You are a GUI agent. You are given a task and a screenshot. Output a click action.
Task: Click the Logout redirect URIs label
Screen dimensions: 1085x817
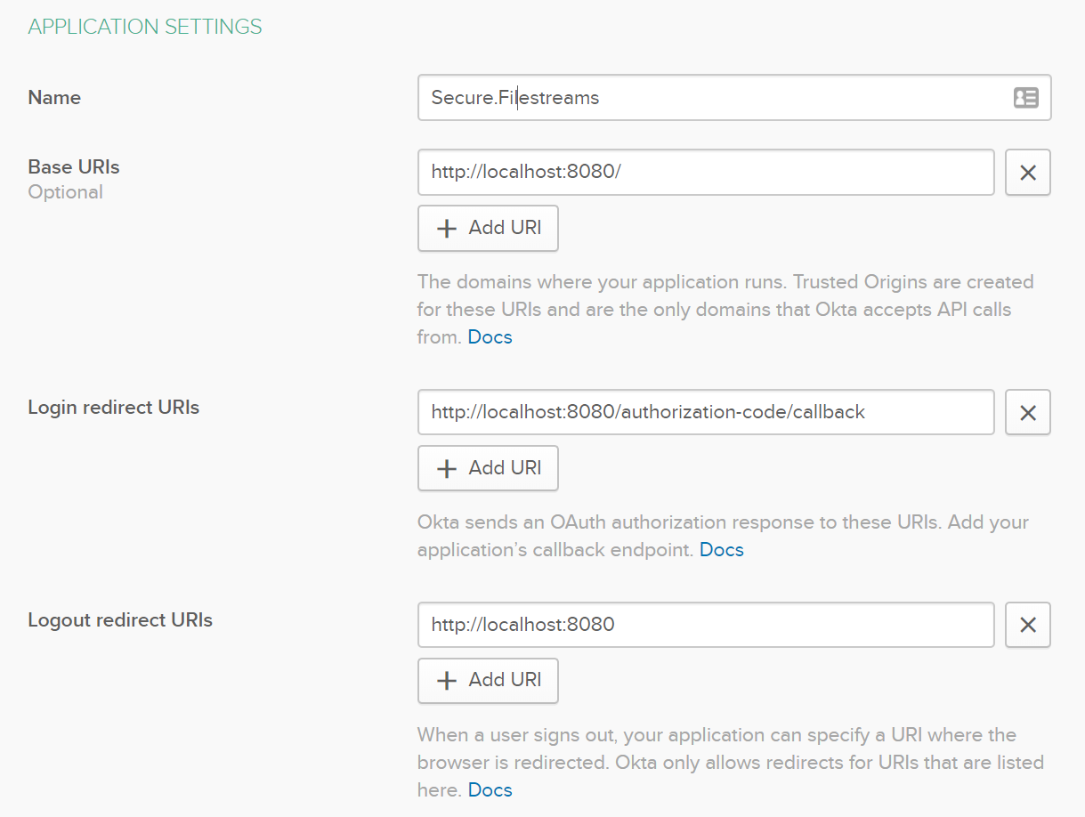tap(120, 620)
